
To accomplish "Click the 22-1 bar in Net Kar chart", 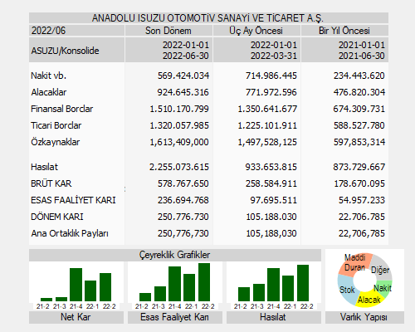I will tap(90, 290).
